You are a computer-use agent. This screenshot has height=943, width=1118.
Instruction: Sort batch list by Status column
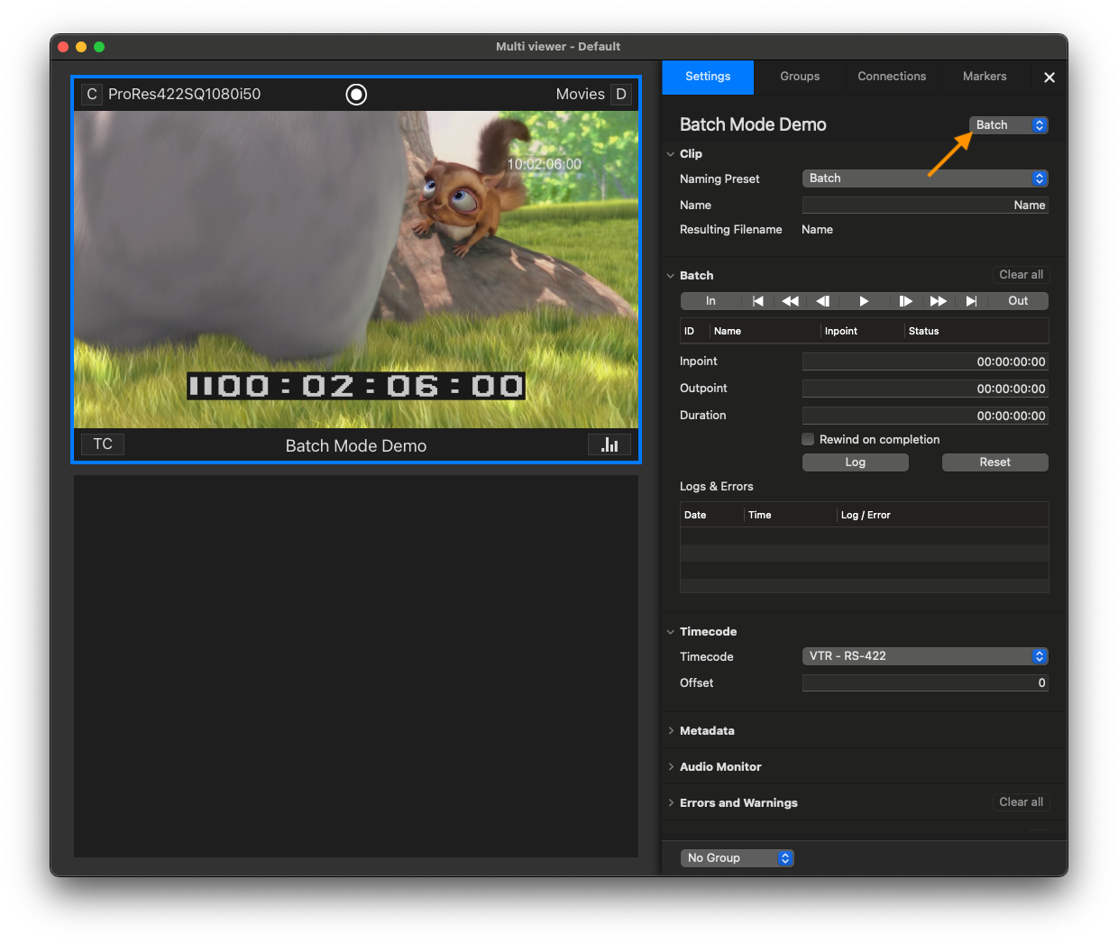976,332
